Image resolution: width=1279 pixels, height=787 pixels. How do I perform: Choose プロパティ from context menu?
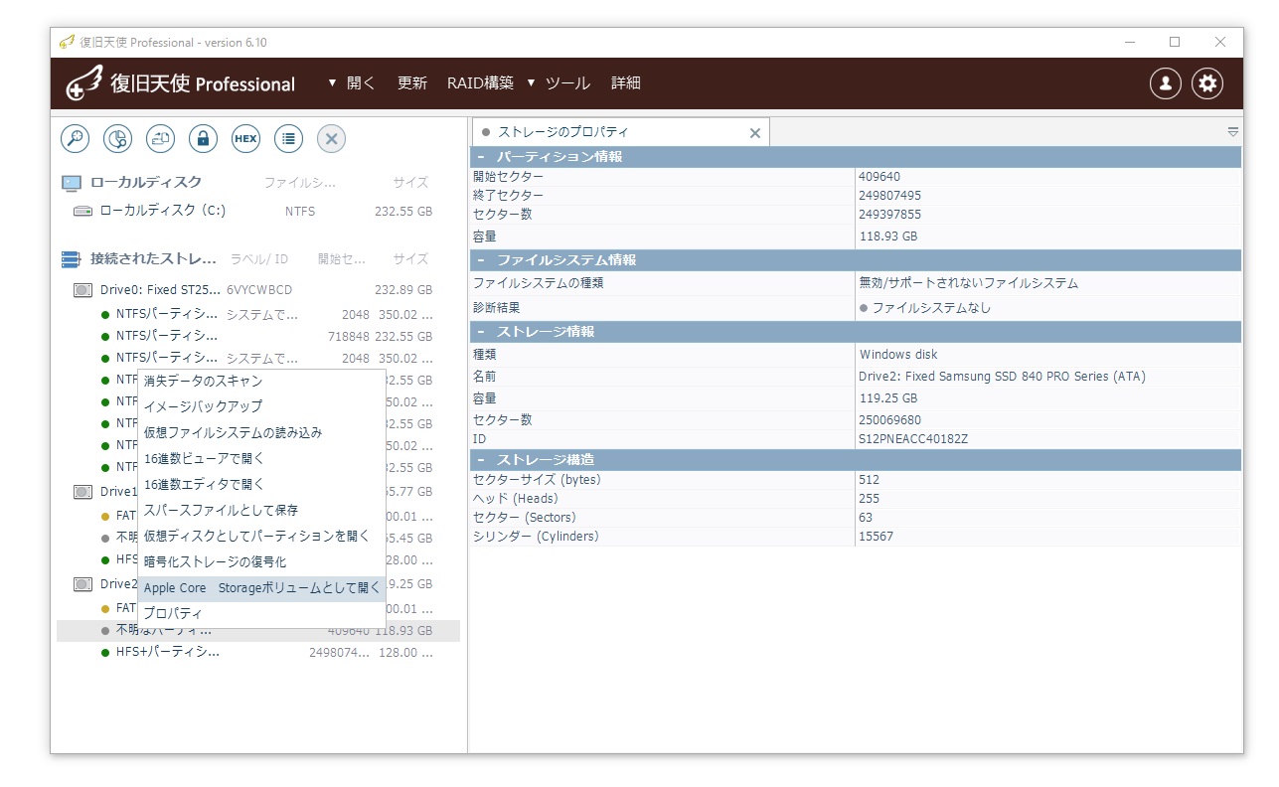261,613
